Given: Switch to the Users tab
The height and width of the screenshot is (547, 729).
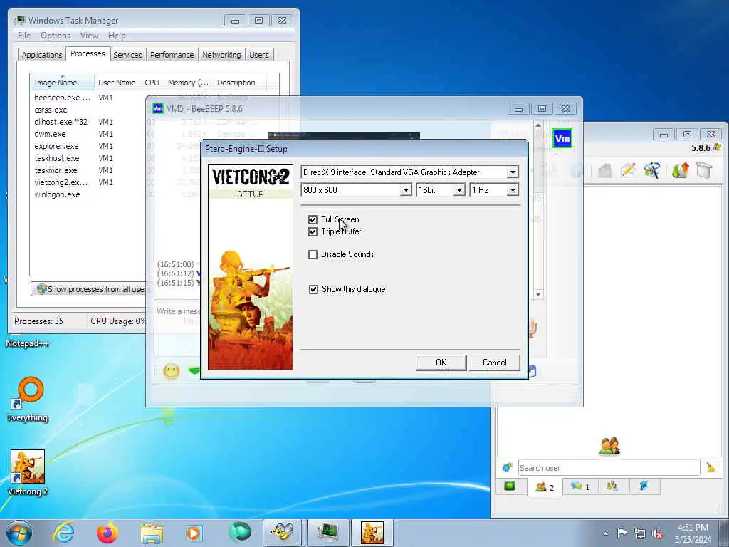Looking at the screenshot, I should pyautogui.click(x=259, y=55).
